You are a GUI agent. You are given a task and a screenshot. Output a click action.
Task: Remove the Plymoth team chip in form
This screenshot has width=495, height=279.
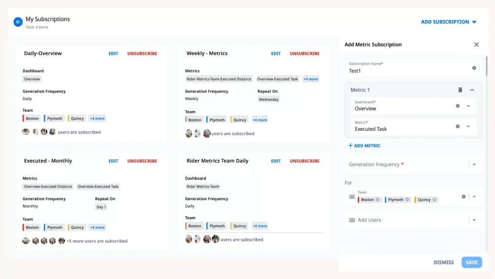(x=407, y=199)
